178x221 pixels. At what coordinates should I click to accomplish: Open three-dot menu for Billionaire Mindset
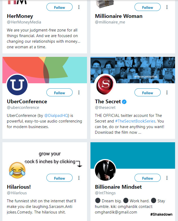pyautogui.click(x=167, y=178)
